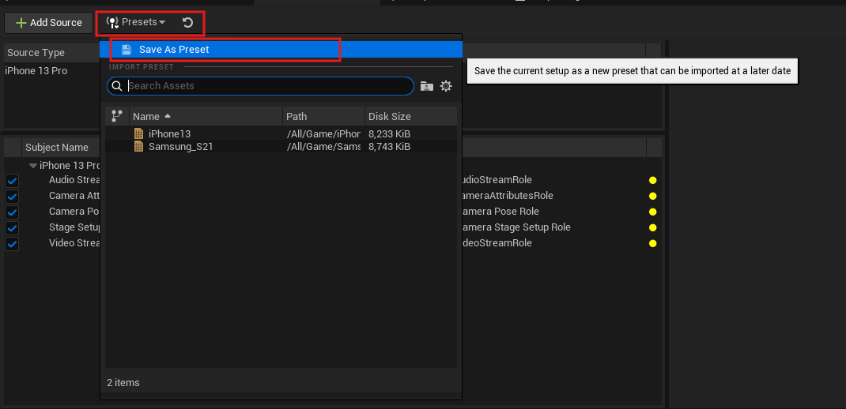This screenshot has height=409, width=846.
Task: Sort assets by the Name column
Action: (146, 116)
